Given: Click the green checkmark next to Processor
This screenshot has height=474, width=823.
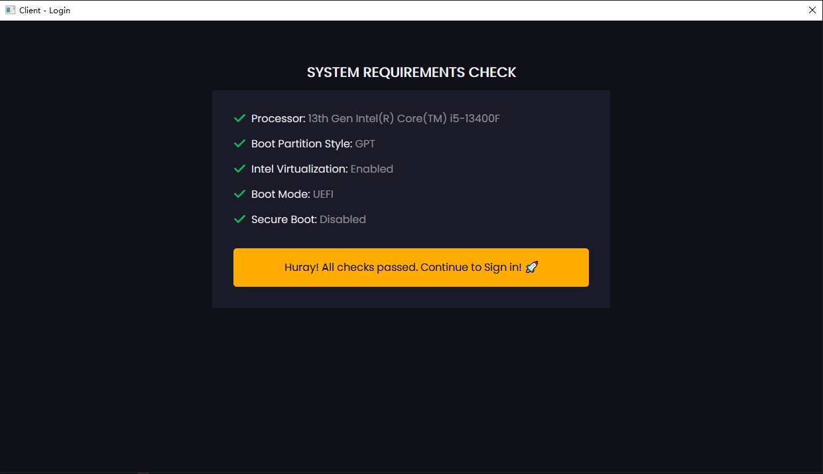Looking at the screenshot, I should point(239,119).
